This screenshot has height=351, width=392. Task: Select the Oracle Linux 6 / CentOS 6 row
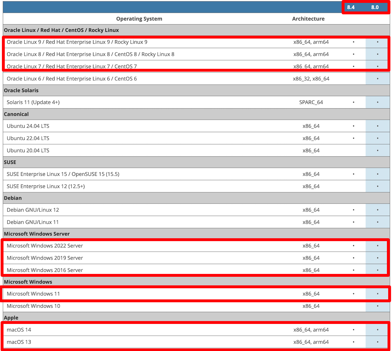point(196,79)
